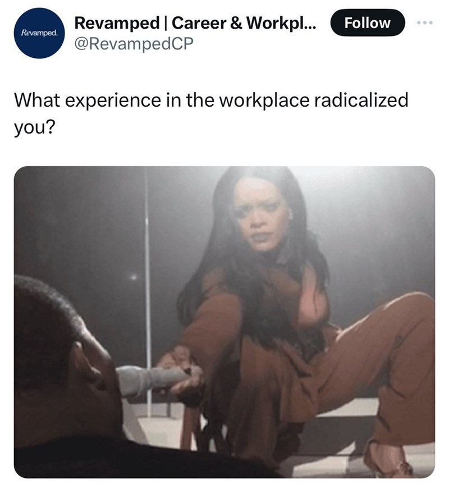Click the word "What" starting the tweet
Screen dimensions: 449x493
pos(37,100)
